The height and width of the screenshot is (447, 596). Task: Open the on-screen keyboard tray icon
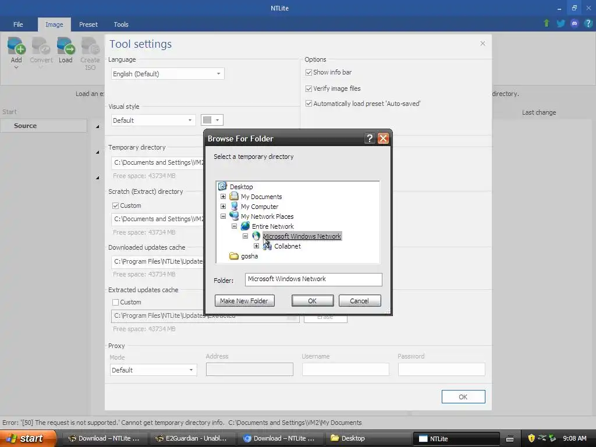click(510, 438)
